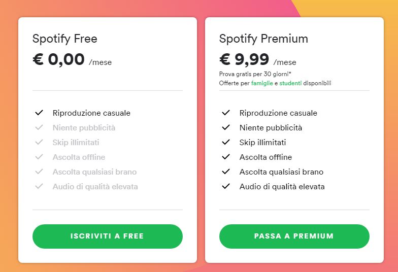This screenshot has width=398, height=272.
Task: Click checkmark beside Premium Audio di qualità elevata
Action: [x=226, y=186]
